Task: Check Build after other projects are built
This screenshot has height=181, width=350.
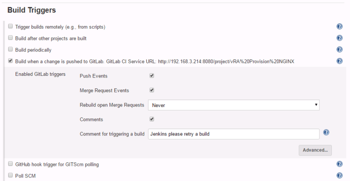Action: pyautogui.click(x=10, y=38)
